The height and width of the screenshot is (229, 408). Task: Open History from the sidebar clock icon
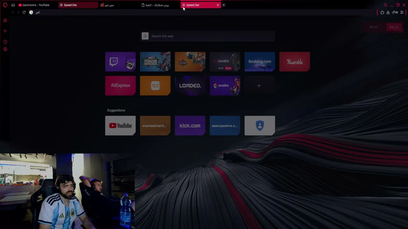(5, 42)
